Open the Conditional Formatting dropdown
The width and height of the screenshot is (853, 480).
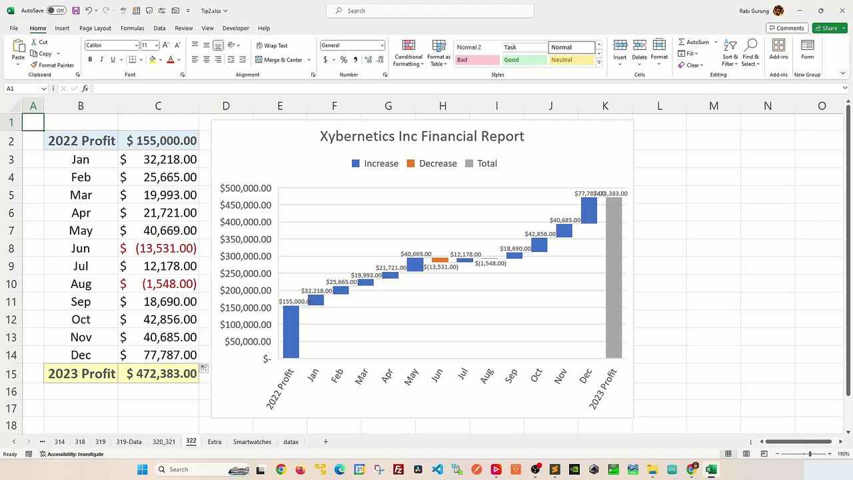click(x=409, y=53)
